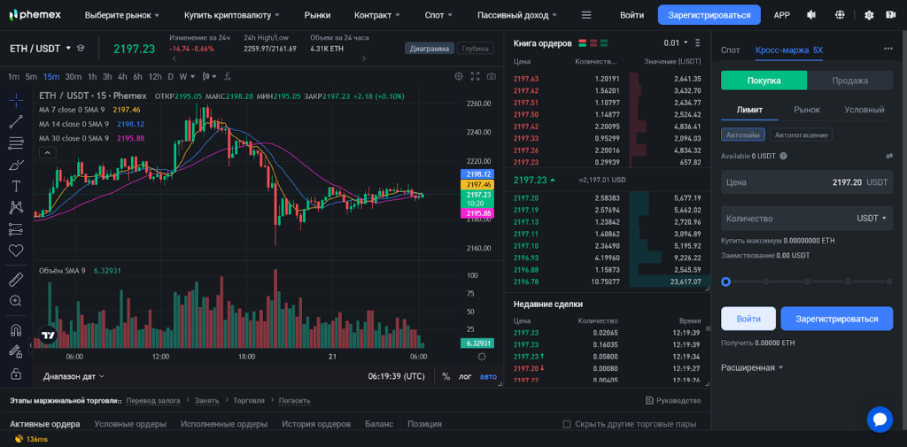
Task: Show only bids order book view
Action: [604, 42]
